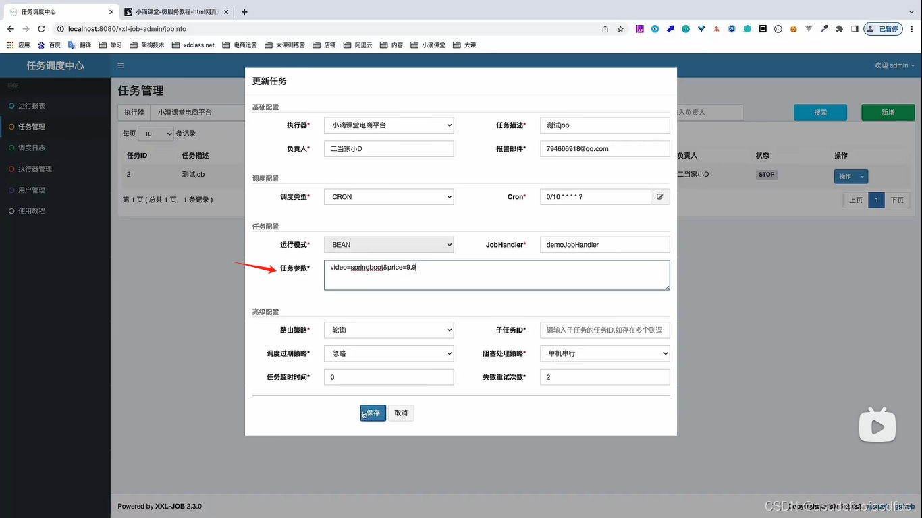Click the Cron expression field
Viewport: 922px width, 518px height.
tap(595, 197)
